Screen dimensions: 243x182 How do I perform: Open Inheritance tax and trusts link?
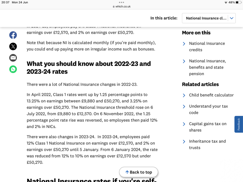tap(207, 144)
